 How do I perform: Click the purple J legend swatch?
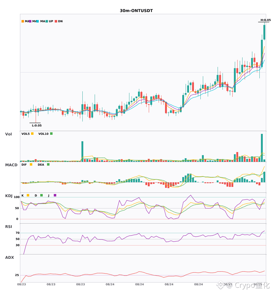[x=55, y=195]
